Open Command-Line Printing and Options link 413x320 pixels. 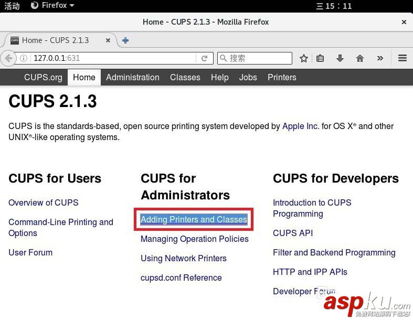[61, 228]
